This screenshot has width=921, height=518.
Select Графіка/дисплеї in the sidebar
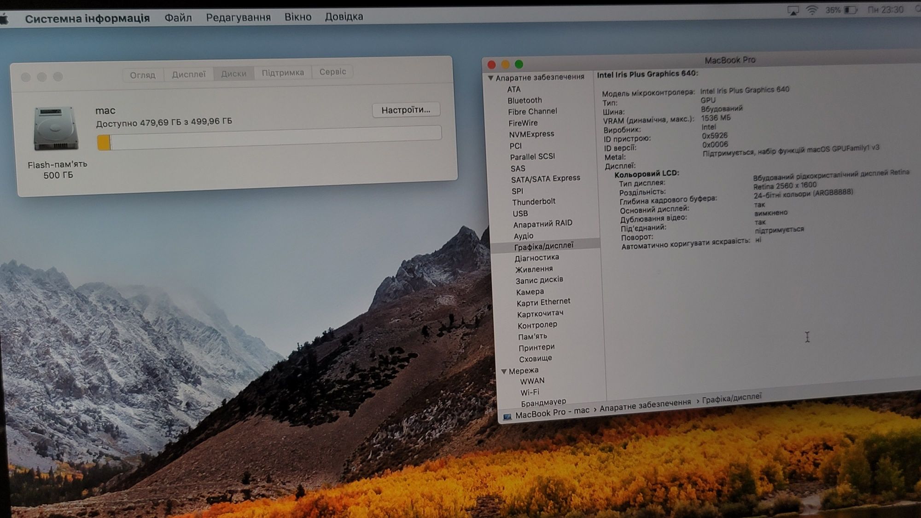click(543, 246)
